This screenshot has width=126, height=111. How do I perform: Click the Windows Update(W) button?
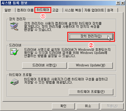pos(91,65)
